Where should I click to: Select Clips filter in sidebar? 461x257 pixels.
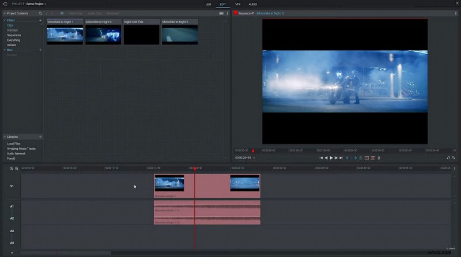point(10,25)
